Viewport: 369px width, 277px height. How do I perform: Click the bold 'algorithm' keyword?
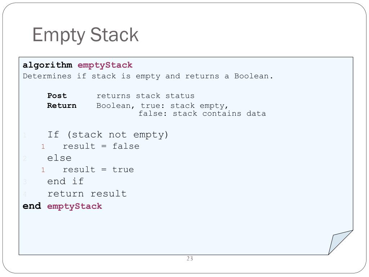(x=47, y=65)
